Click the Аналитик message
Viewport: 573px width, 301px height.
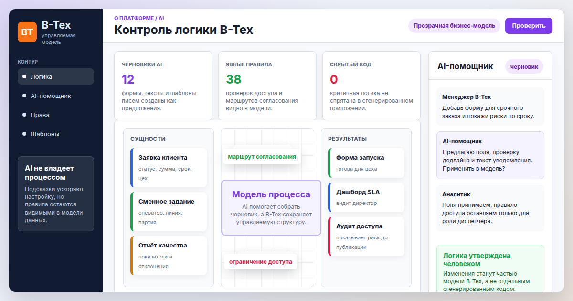[490, 208]
